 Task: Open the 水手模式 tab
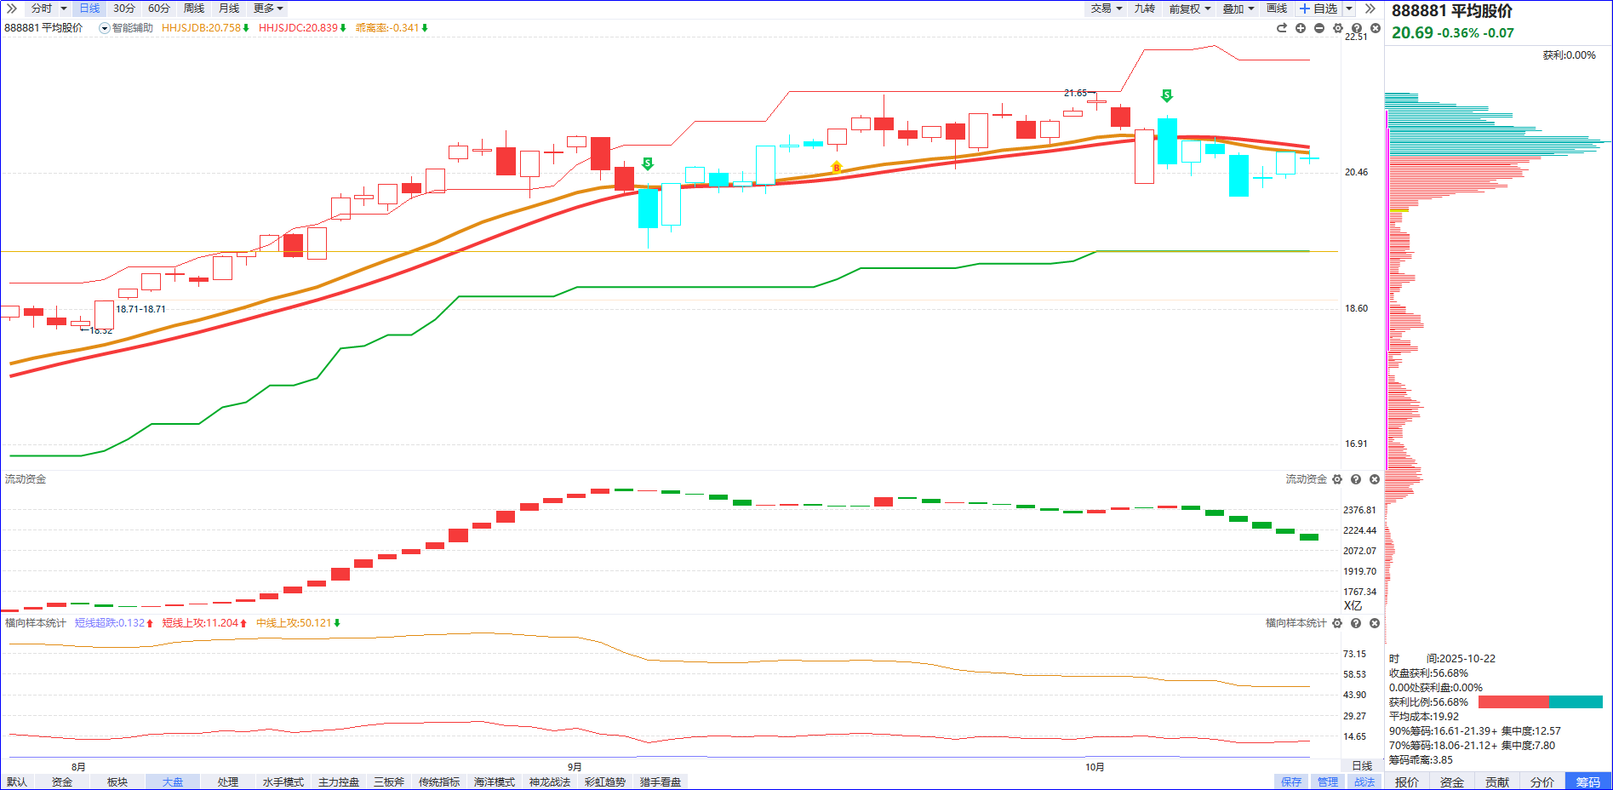[x=283, y=782]
